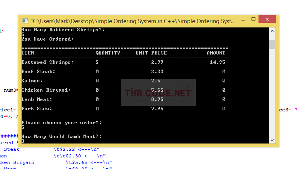This screenshot has width=301, height=169.
Task: Click the entered value 3 on last line
Action: 23,141
